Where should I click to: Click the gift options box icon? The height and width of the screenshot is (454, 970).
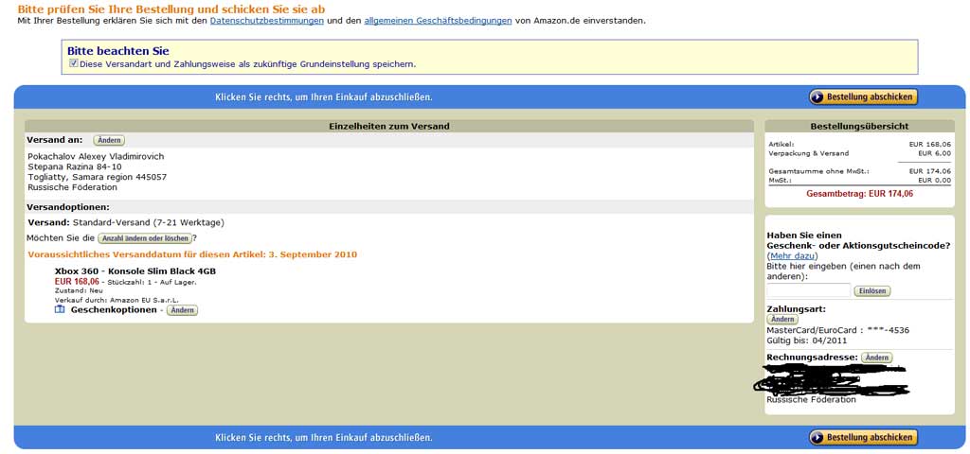[x=60, y=309]
